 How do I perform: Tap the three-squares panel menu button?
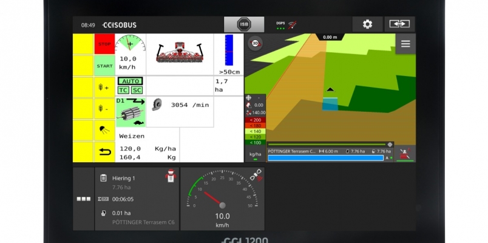pyautogui.click(x=83, y=199)
